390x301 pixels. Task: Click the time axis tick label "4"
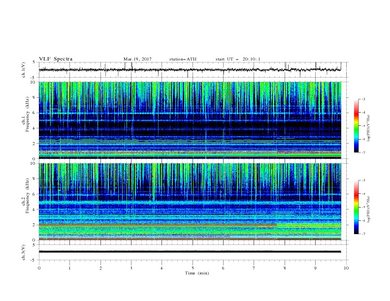162,268
